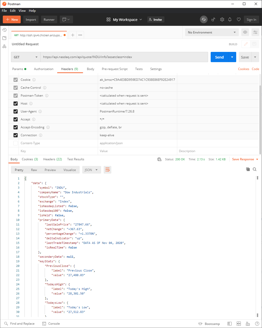The image size is (262, 328).
Task: Uncheck the Host header checkbox
Action: click(16, 104)
